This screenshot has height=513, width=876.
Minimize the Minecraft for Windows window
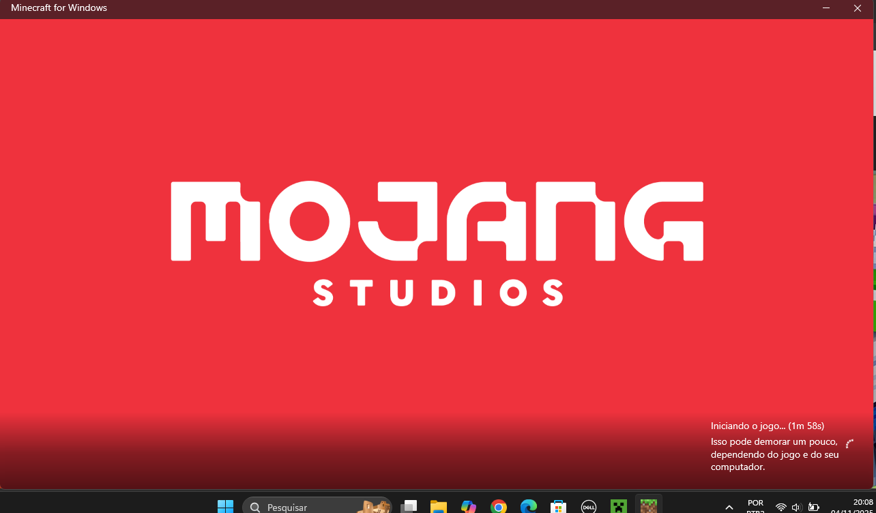click(826, 8)
